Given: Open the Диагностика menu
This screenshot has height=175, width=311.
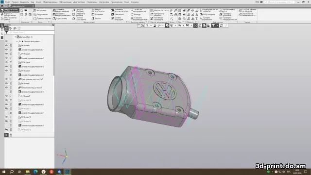Looking at the screenshot, I should point(79,2).
